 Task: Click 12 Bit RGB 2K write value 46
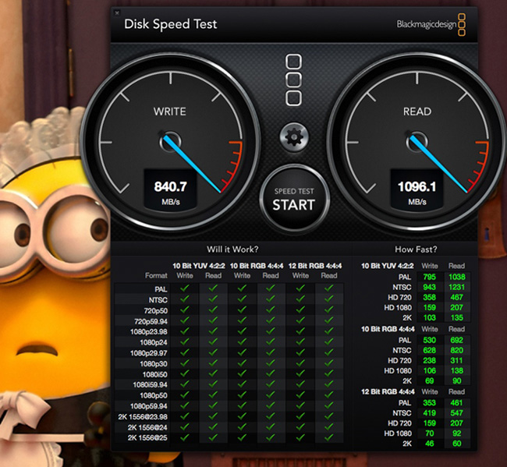coord(430,444)
